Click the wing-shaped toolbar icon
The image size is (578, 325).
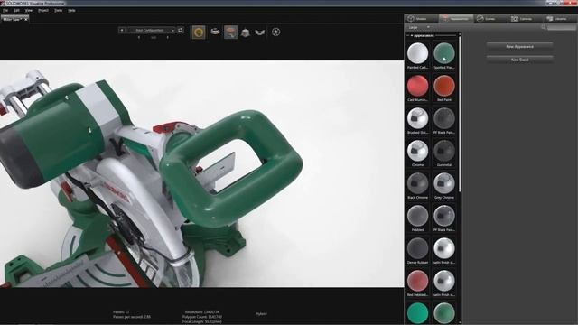point(260,32)
